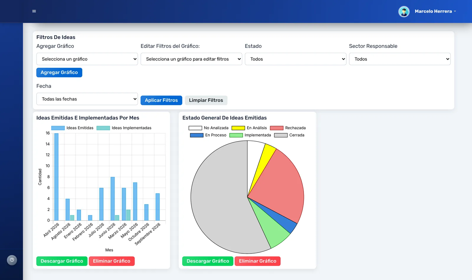
Task: Delete the pie chart with Eliminar Gráfico
Action: pos(258,261)
